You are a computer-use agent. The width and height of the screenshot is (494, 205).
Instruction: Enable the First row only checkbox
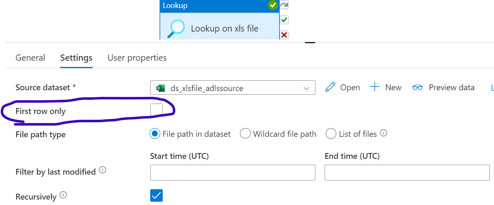156,110
